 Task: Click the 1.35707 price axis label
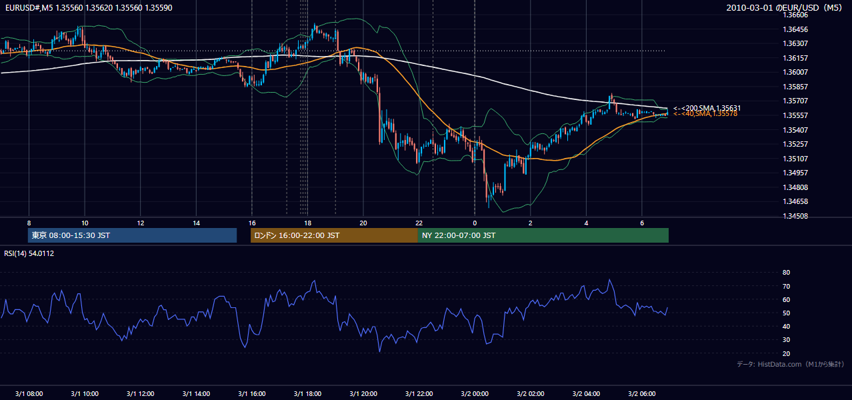[796, 101]
